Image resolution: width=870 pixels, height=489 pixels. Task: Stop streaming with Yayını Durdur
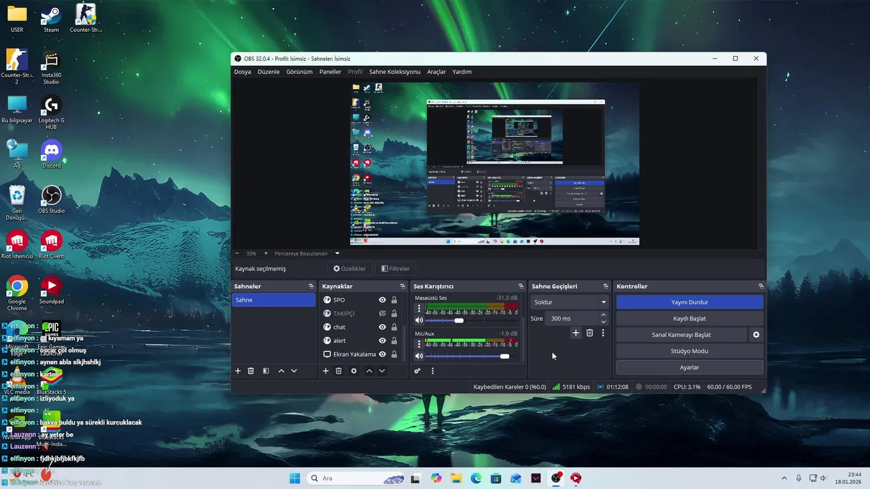click(x=690, y=302)
